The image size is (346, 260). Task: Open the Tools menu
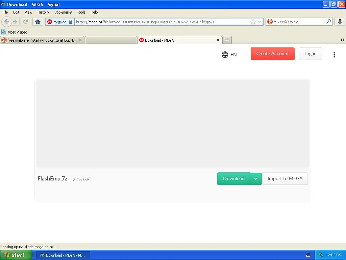[x=81, y=12]
